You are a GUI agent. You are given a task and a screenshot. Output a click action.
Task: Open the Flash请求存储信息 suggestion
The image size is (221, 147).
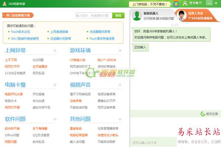tap(102, 39)
